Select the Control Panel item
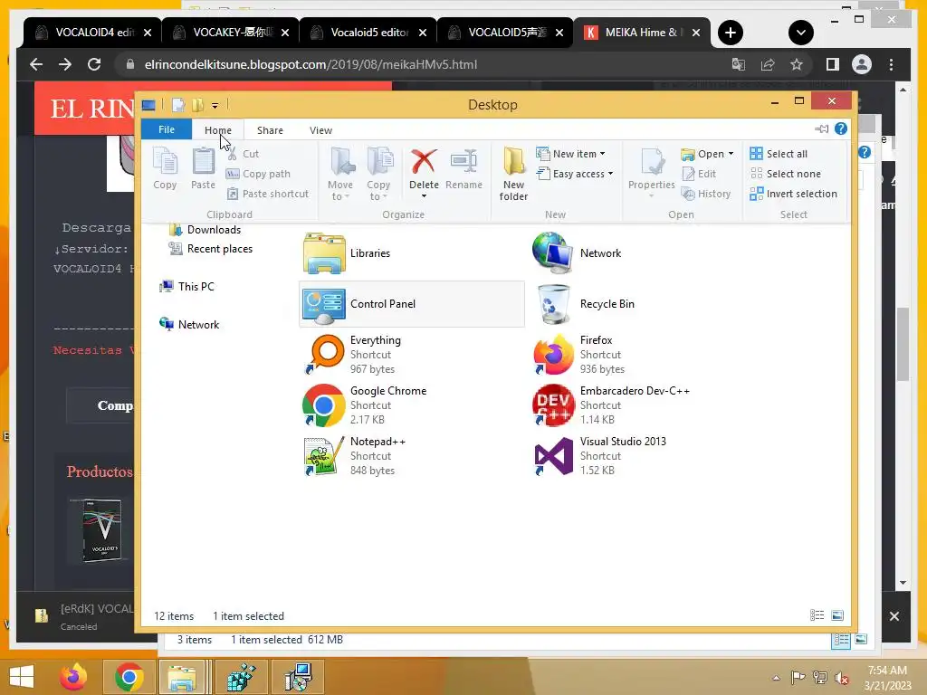This screenshot has height=695, width=927. (412, 304)
